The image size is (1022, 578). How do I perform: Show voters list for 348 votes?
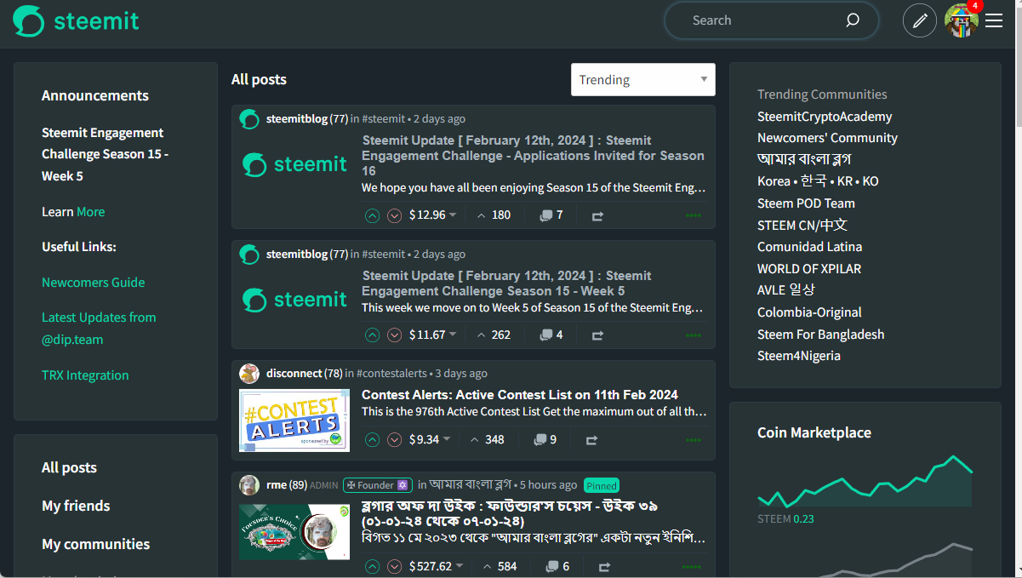487,440
